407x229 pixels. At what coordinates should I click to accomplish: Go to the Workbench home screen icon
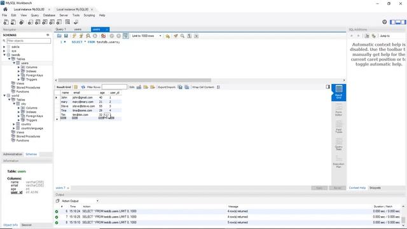[5, 9]
